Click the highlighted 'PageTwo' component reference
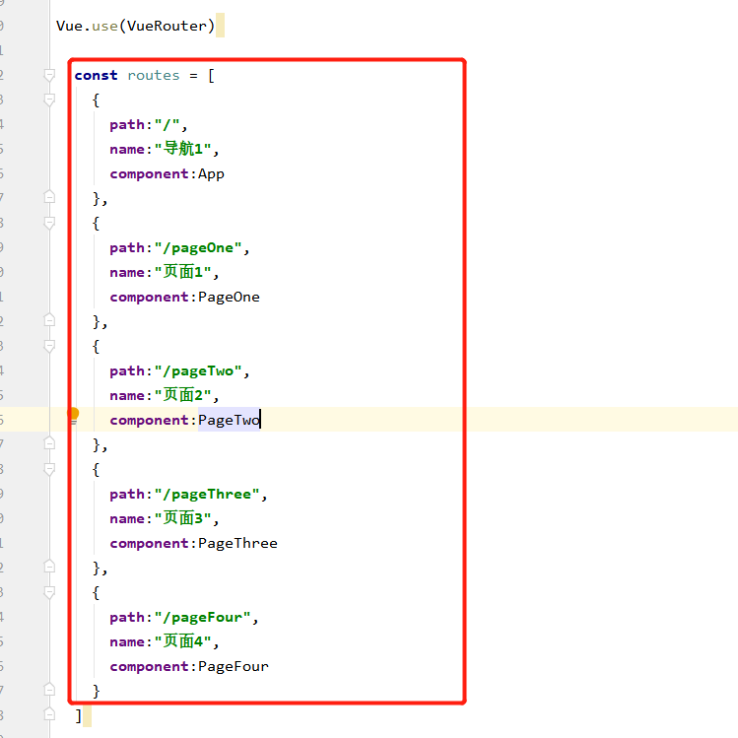738x738 pixels. coord(229,420)
